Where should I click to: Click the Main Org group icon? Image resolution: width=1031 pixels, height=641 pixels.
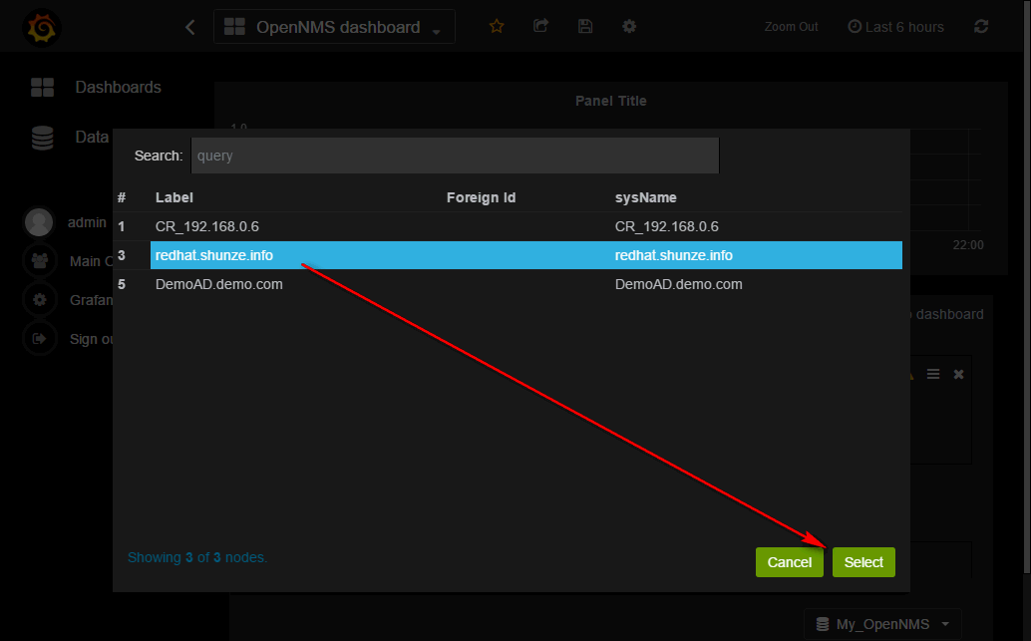click(40, 261)
